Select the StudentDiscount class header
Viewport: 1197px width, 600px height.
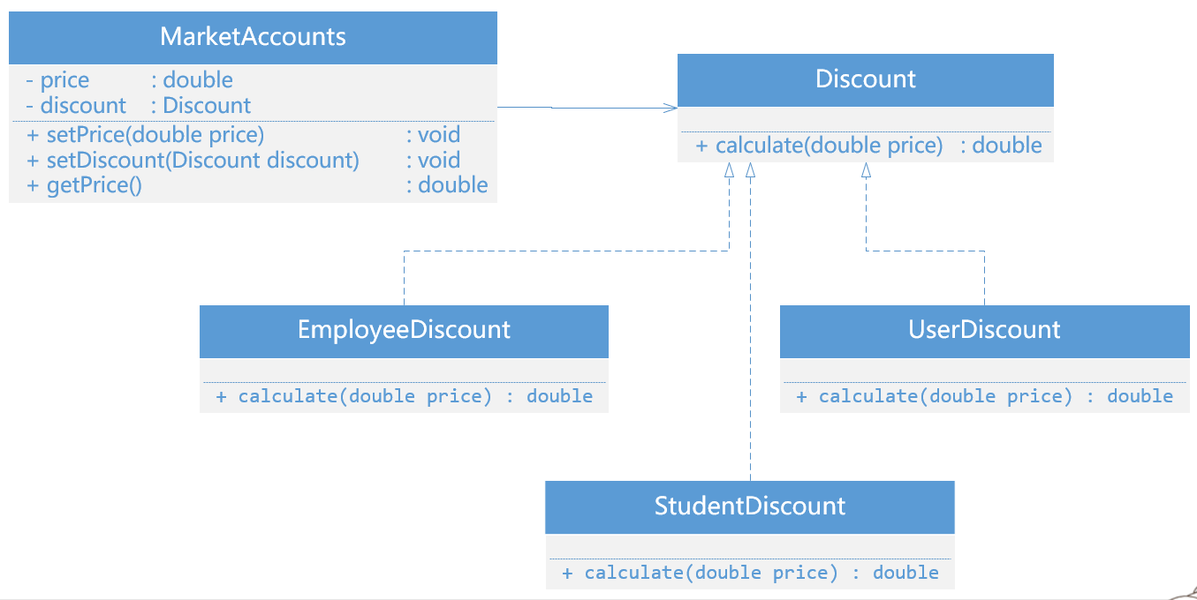coord(749,506)
